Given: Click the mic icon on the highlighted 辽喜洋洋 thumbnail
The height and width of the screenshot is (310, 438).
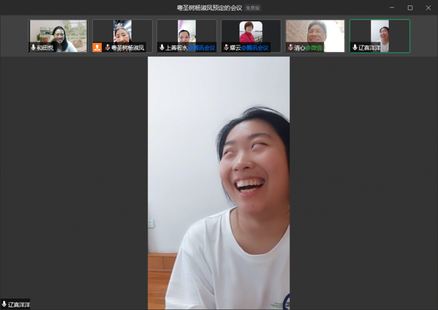Looking at the screenshot, I should click(355, 48).
